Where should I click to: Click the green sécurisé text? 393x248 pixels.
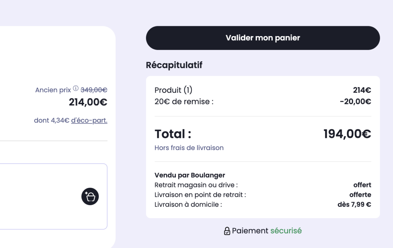pyautogui.click(x=286, y=231)
